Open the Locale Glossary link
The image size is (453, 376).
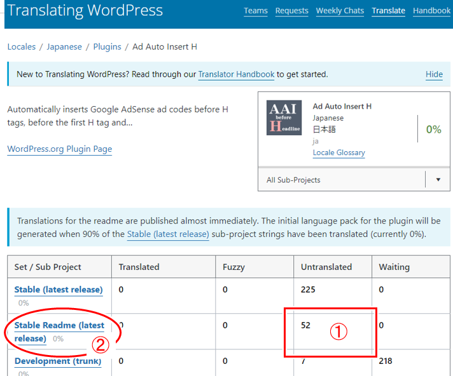click(x=339, y=152)
